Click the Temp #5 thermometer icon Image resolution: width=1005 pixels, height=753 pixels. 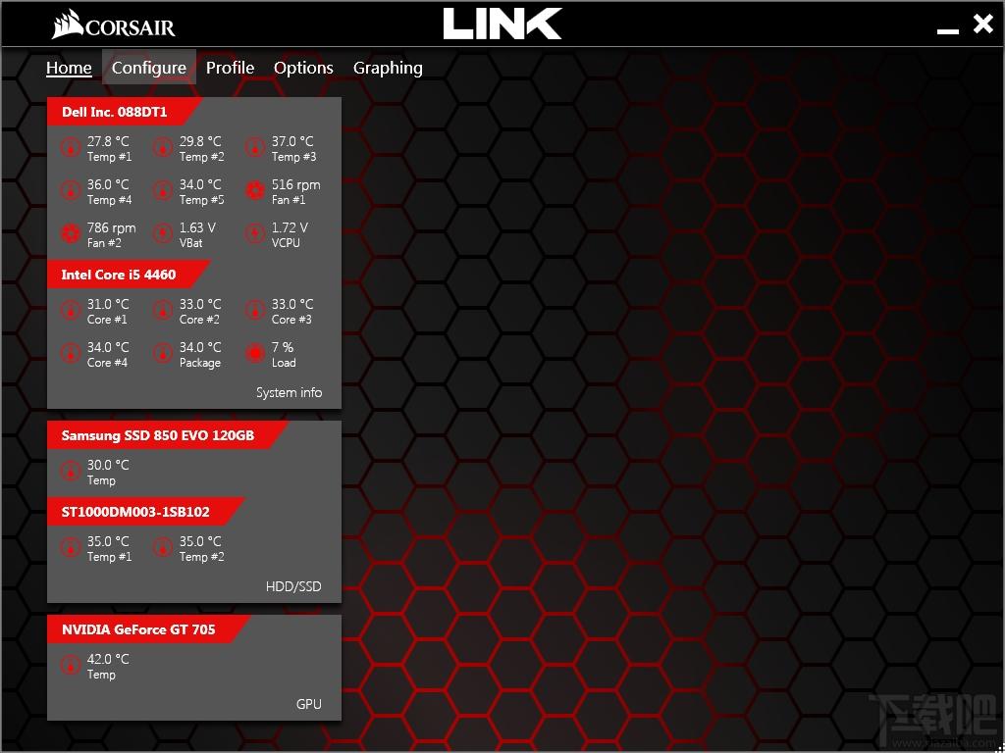(163, 191)
